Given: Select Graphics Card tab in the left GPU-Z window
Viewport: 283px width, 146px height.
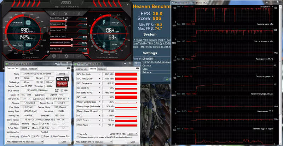Looking at the screenshot, I should coord(13,68).
